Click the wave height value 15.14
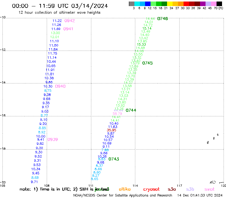Image resolution: width=226 pixels, height=198 pixels. (147, 28)
